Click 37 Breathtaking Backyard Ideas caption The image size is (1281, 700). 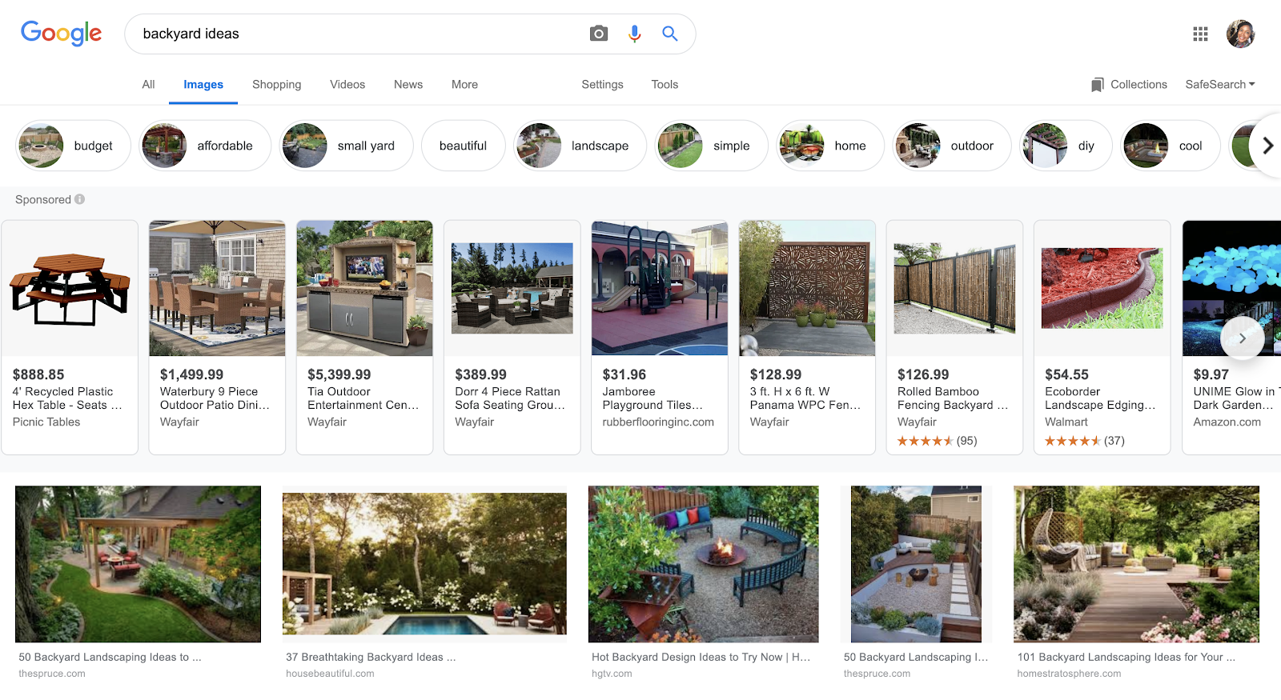point(371,657)
